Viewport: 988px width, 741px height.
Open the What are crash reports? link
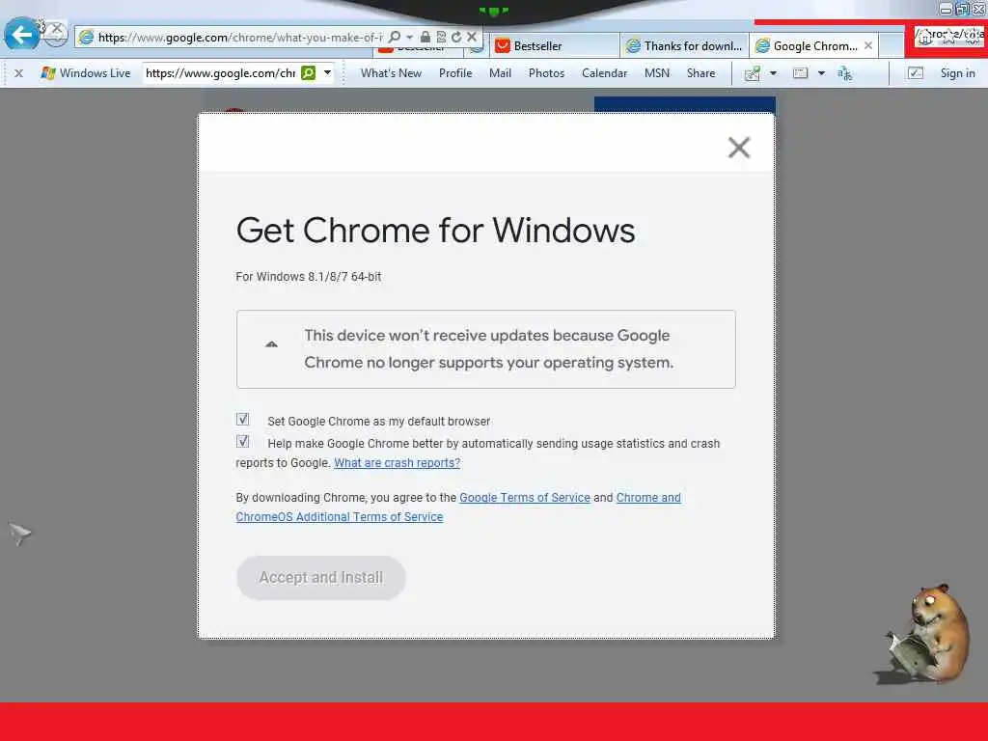pos(397,462)
